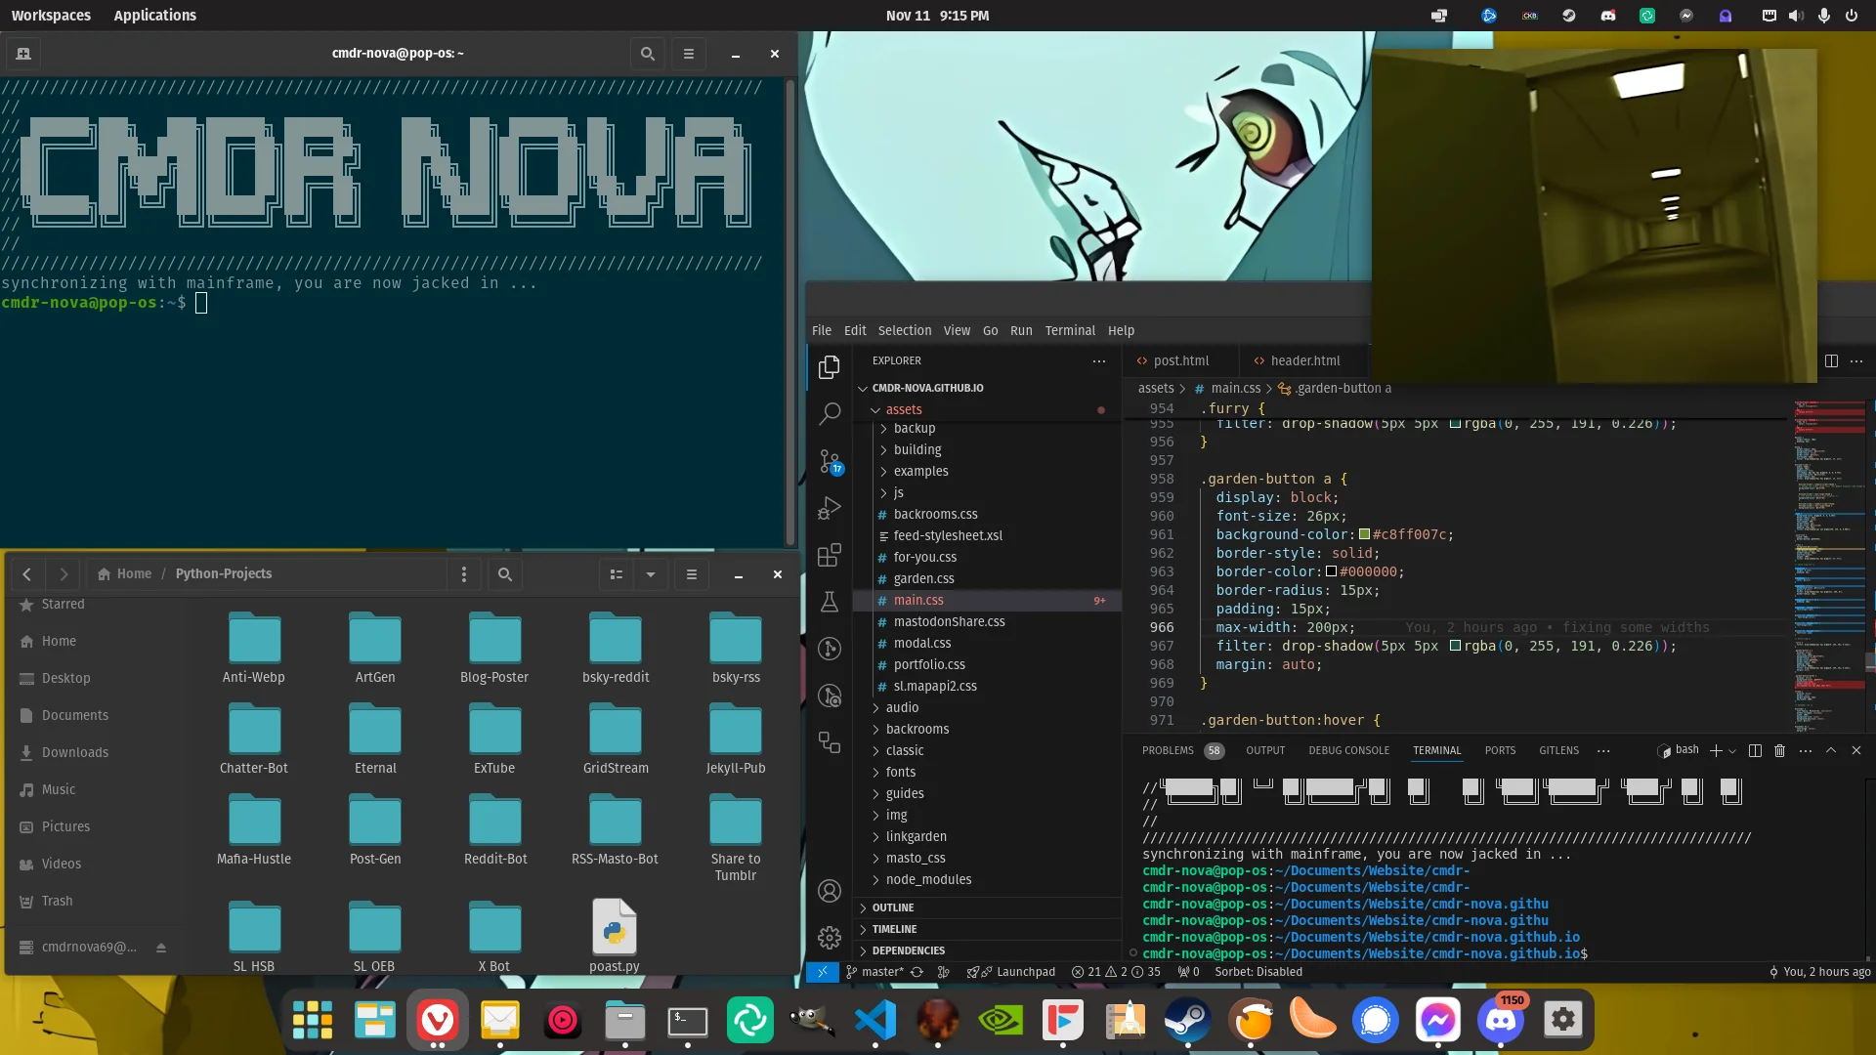Eject the cmdrnova69 mounted drive
The width and height of the screenshot is (1876, 1055).
[x=161, y=948]
